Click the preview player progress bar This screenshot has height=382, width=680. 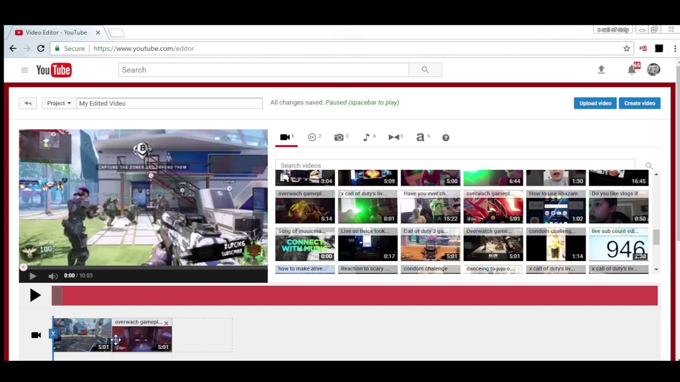[x=143, y=268]
